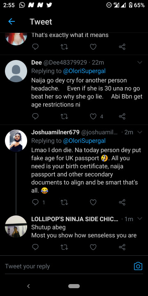Tap the Android home pill button
Screen dimensions: 148x296
click(74, 286)
